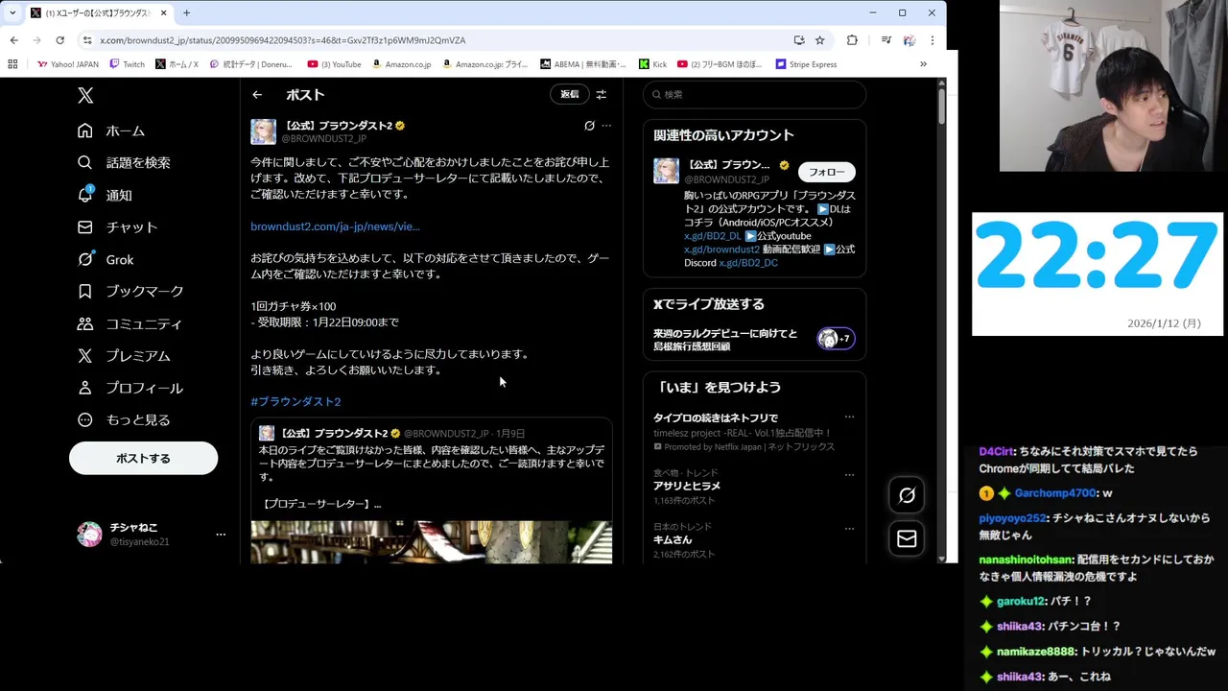The image size is (1228, 691).
Task: Click Grok explain icon on the post
Action: point(589,126)
